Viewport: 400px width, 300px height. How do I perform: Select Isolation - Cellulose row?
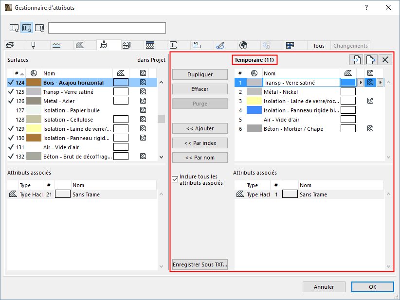click(x=82, y=120)
